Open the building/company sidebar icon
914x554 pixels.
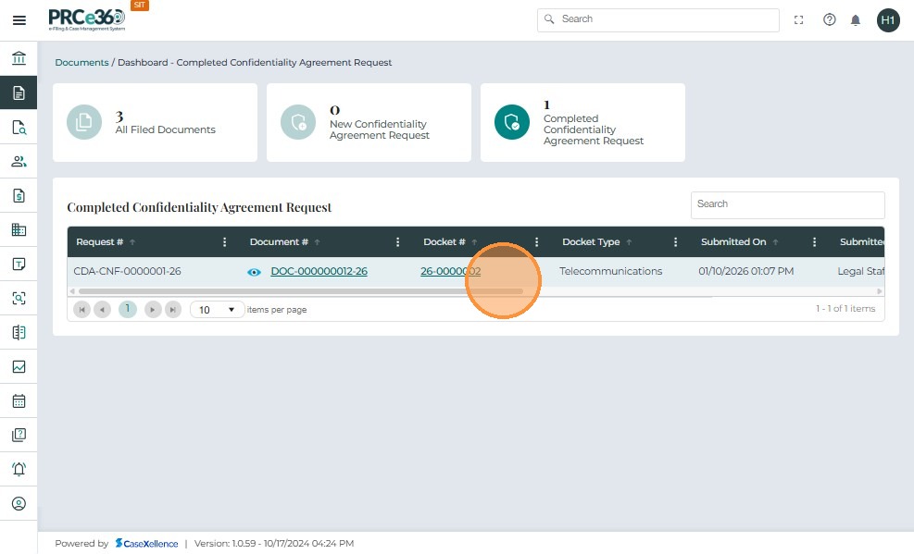pyautogui.click(x=19, y=229)
